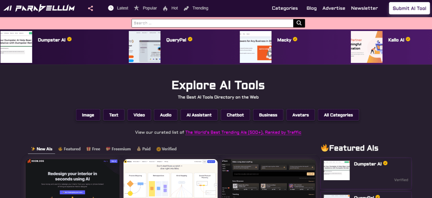Click the magnifier search button
Image resolution: width=432 pixels, height=198 pixels.
[299, 23]
